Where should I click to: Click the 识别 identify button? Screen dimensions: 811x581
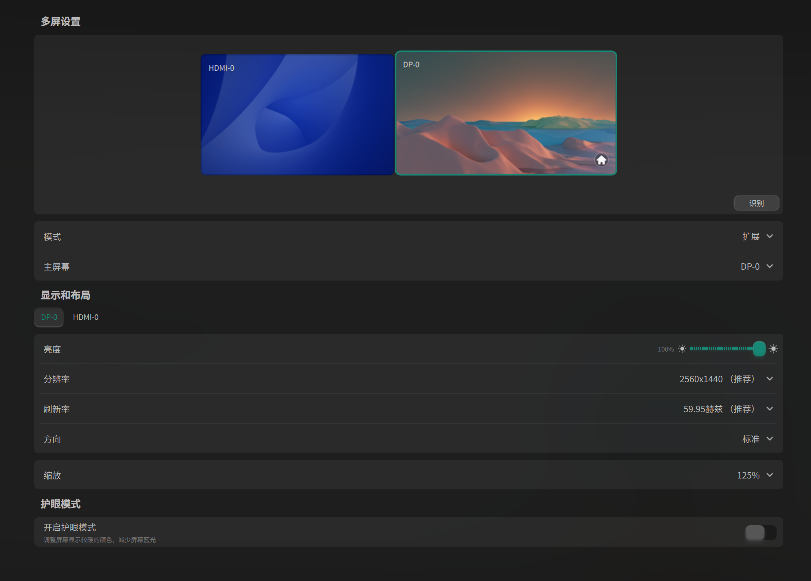(x=756, y=203)
